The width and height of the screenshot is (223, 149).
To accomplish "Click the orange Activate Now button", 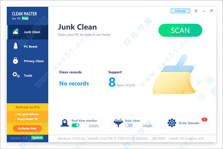I will pos(27,128).
